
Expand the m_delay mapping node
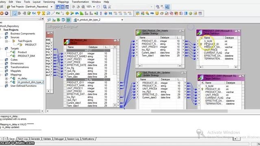pos(6,78)
